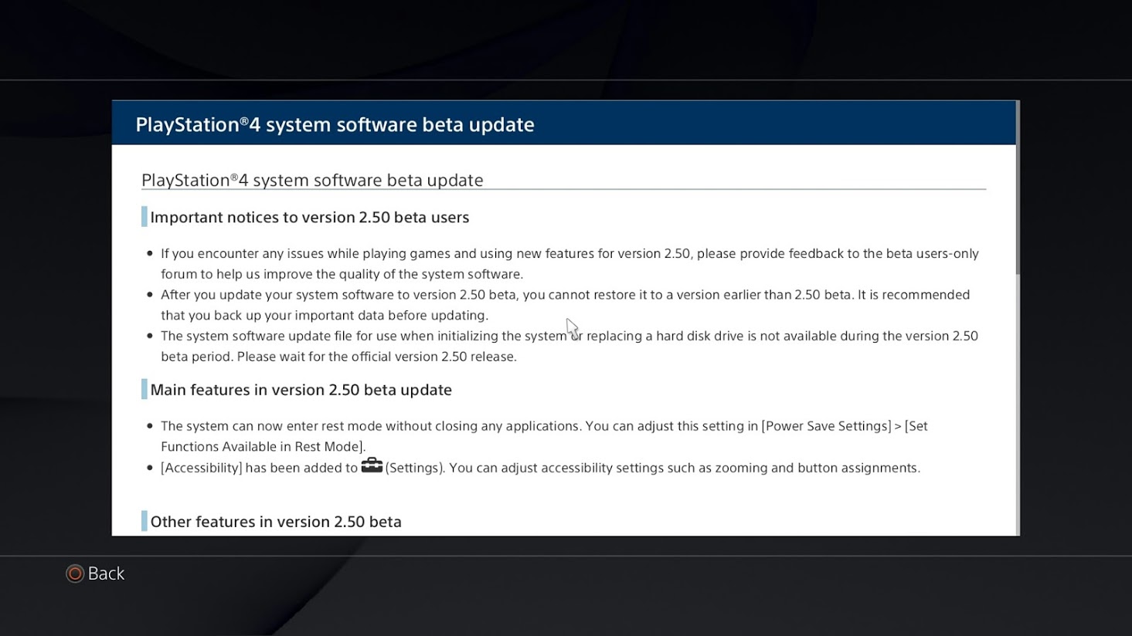Click 'Important notices to version 2.50 beta users' heading
Image resolution: width=1132 pixels, height=636 pixels.
(x=309, y=217)
